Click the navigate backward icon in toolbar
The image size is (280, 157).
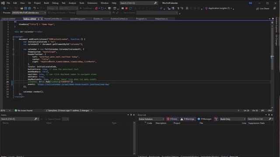4,8
